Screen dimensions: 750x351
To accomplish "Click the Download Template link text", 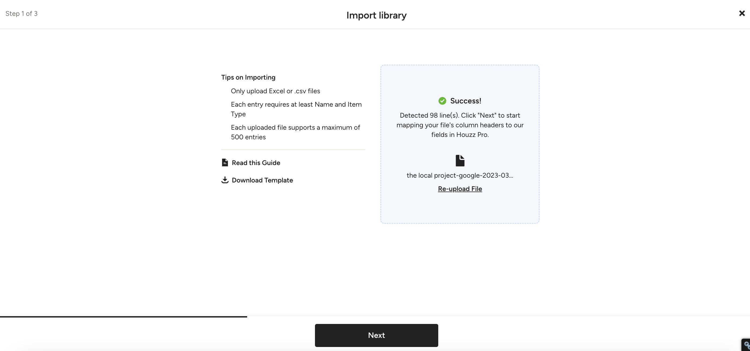I will [x=262, y=180].
